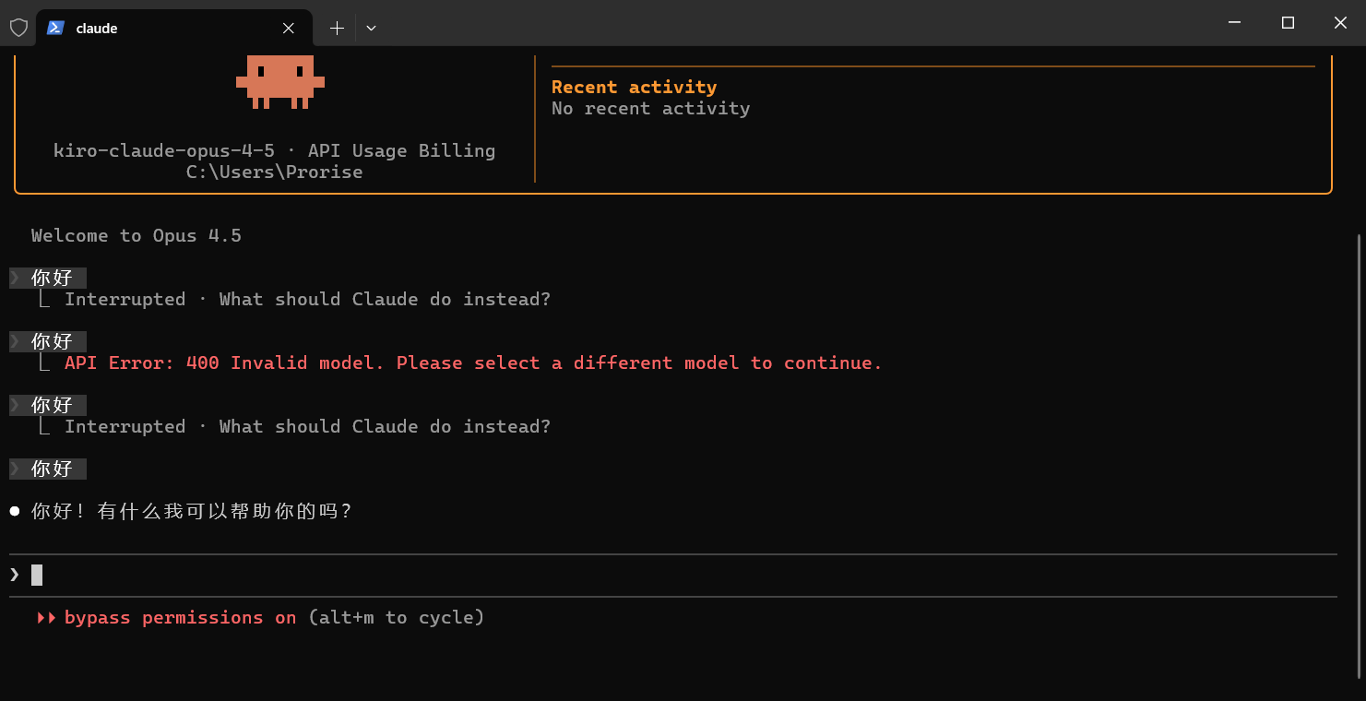The width and height of the screenshot is (1366, 701).
Task: Click the C:\Users\Prorise path text
Action: (x=274, y=172)
